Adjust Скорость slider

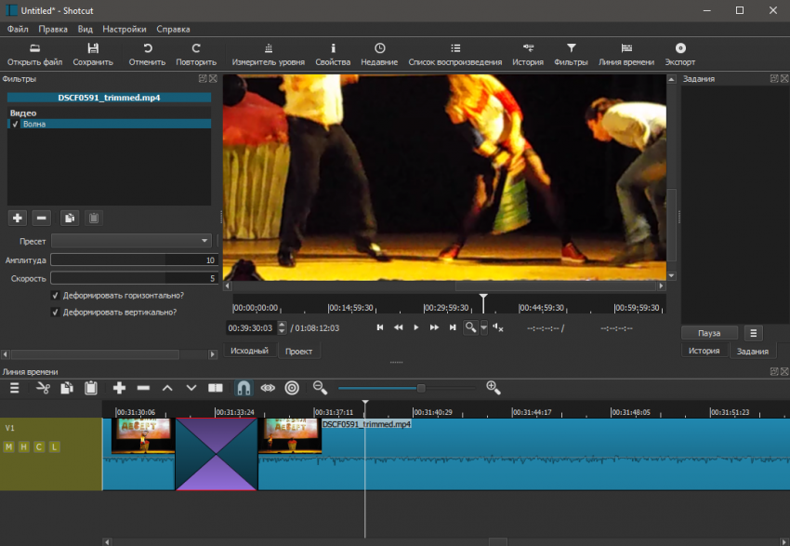(134, 278)
